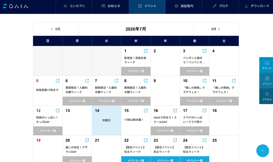Click the アクセス side button

tap(266, 96)
